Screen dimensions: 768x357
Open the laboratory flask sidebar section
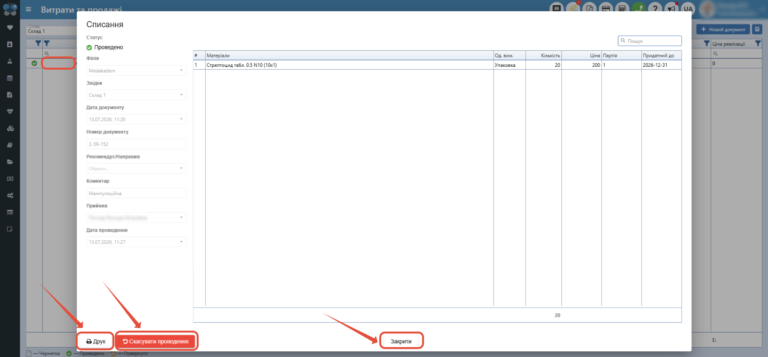[x=10, y=61]
